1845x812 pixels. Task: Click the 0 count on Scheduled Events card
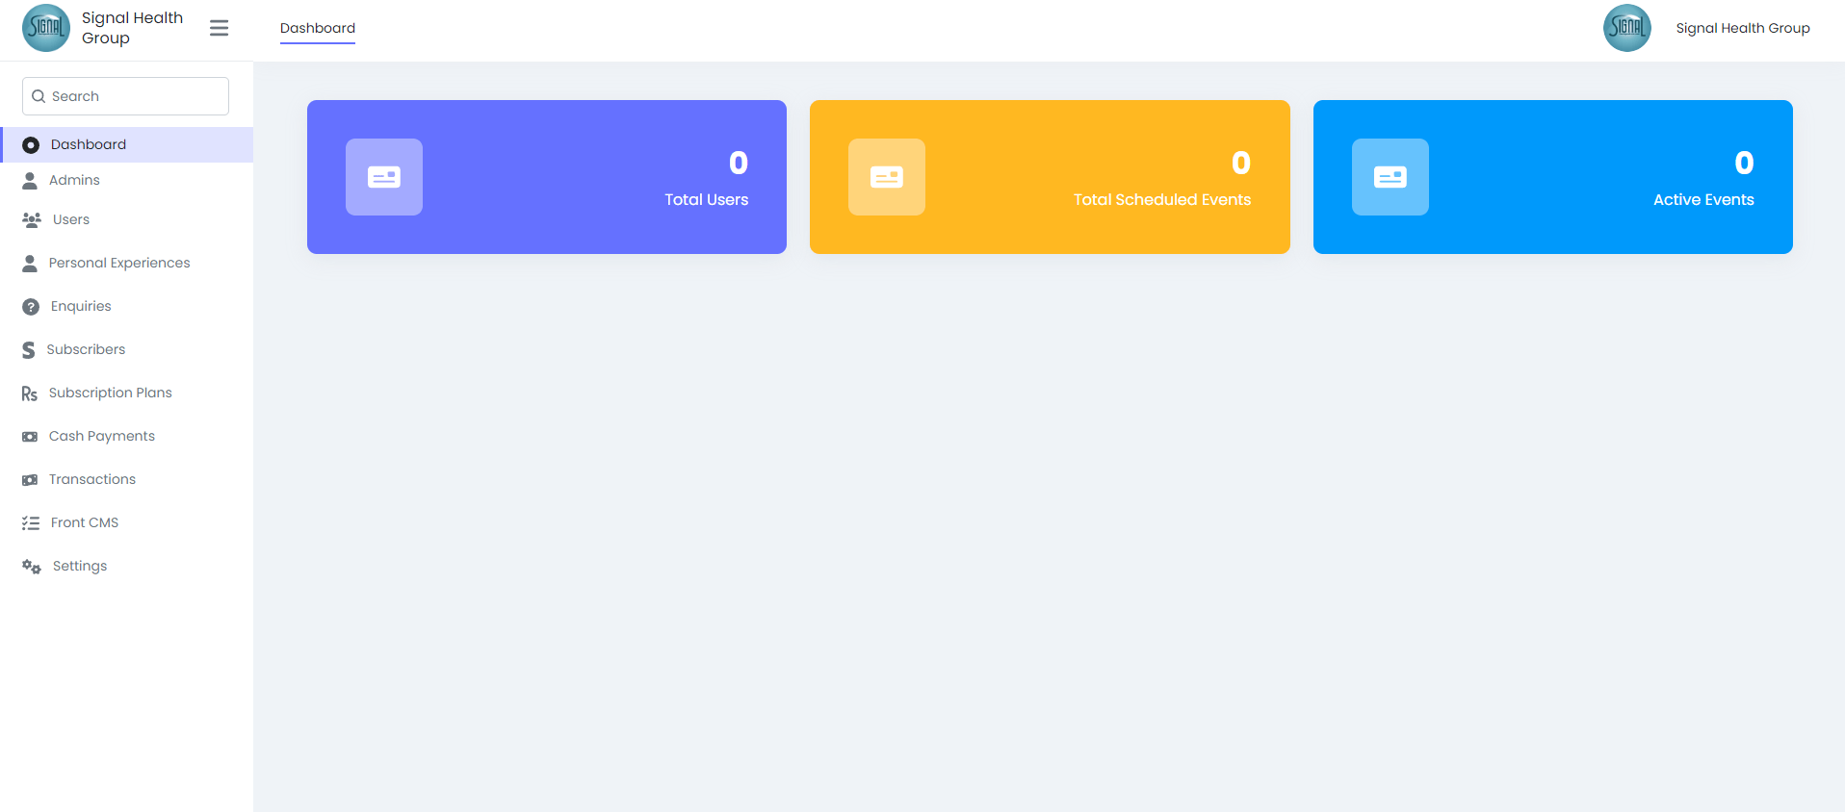(x=1241, y=163)
